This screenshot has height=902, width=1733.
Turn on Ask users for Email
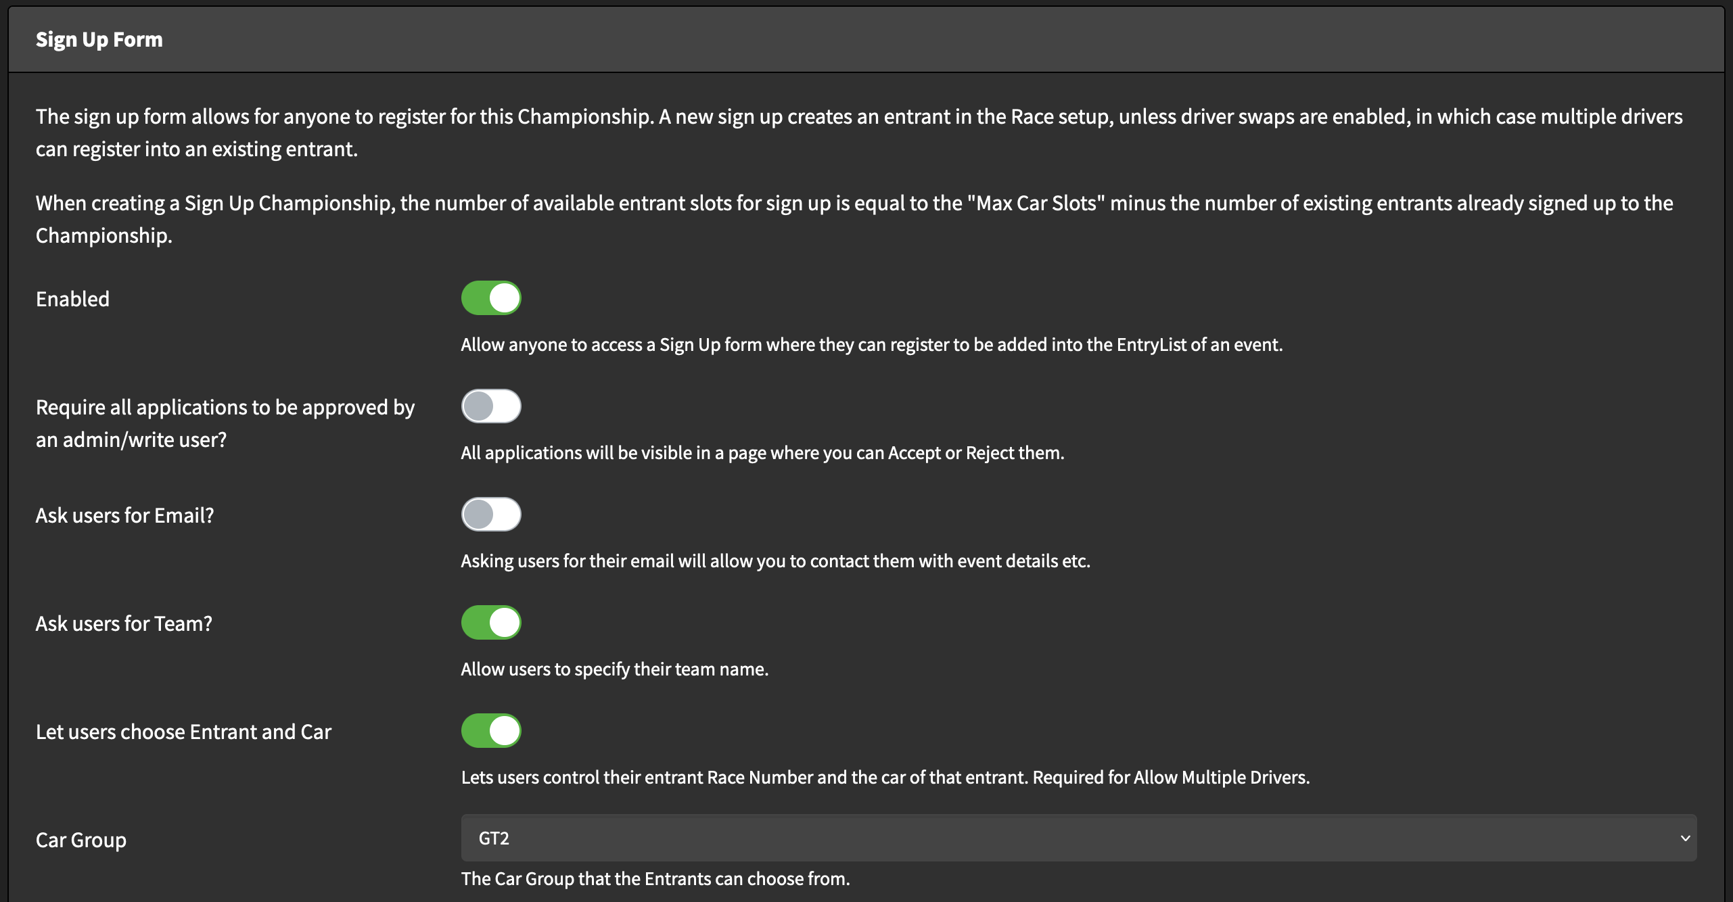click(491, 515)
